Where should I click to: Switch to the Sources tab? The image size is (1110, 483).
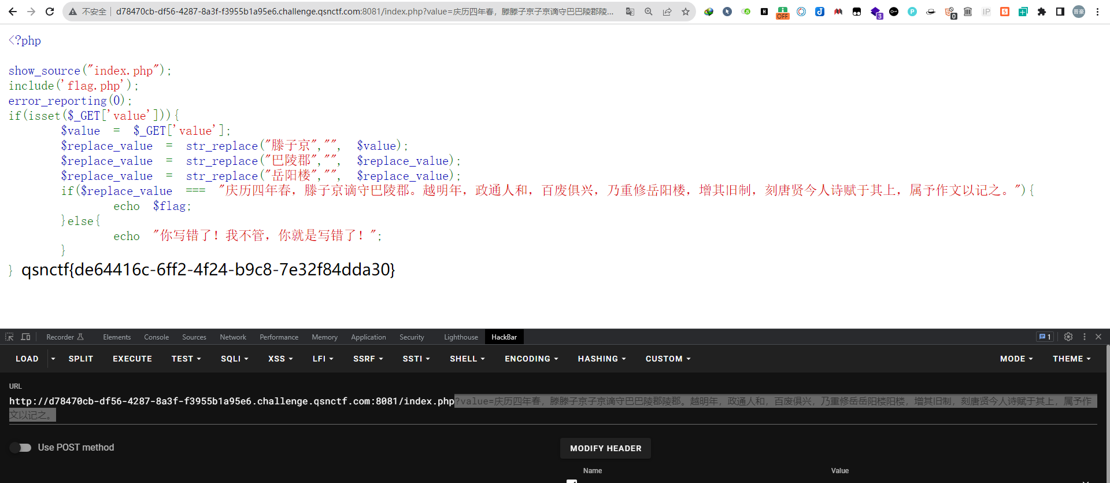point(194,337)
